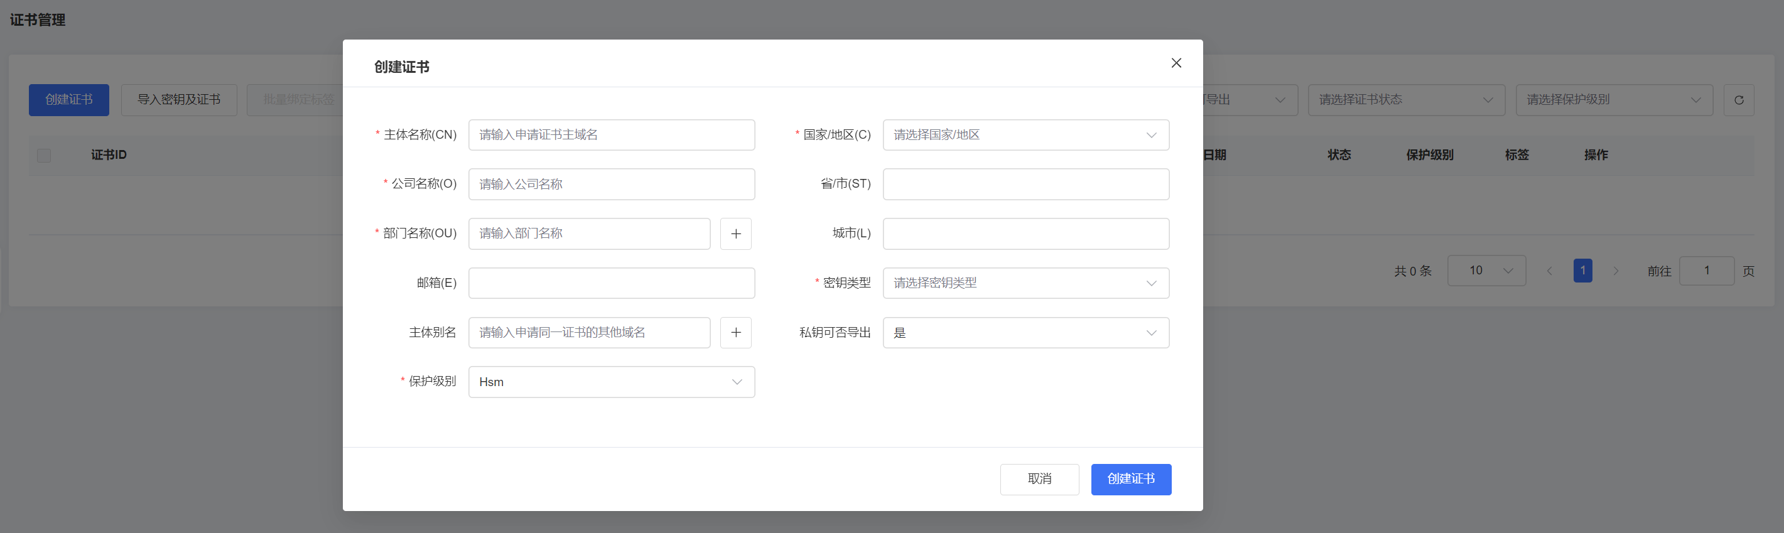The image size is (1784, 533).
Task: Click 状态 column header
Action: 1339,155
